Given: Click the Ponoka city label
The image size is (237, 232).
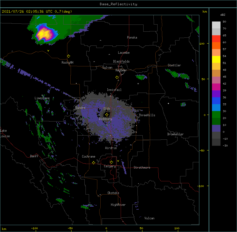Looking at the screenshot, I should [132, 37].
